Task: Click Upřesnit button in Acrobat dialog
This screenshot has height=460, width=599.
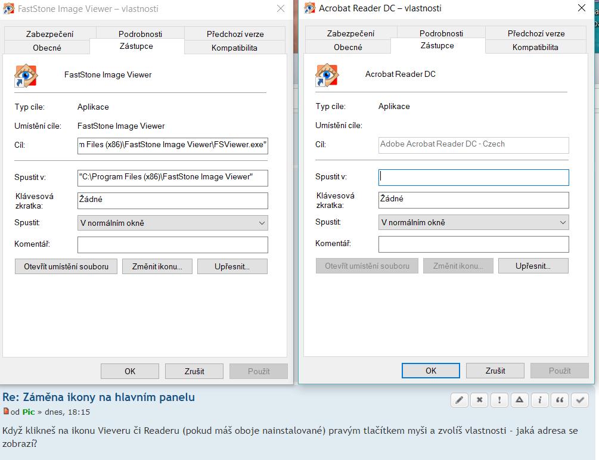Action: click(x=533, y=266)
